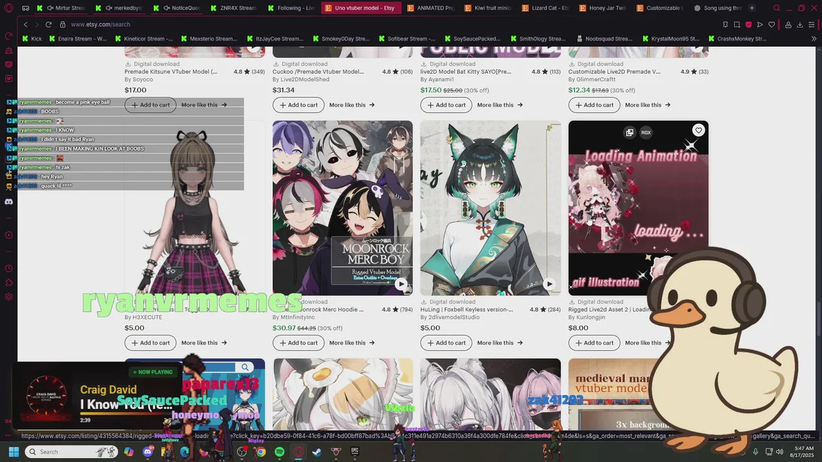The width and height of the screenshot is (822, 462).
Task: Open a new tab with the plus button
Action: pyautogui.click(x=752, y=8)
